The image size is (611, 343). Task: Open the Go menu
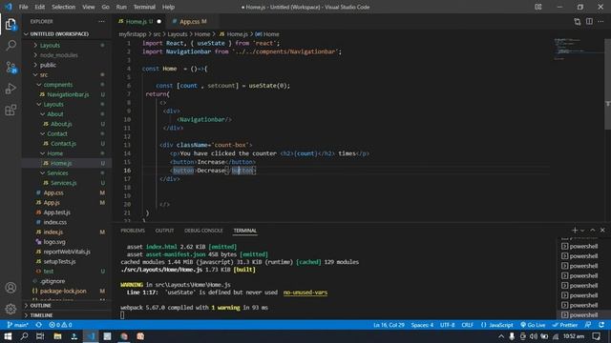pyautogui.click(x=106, y=7)
